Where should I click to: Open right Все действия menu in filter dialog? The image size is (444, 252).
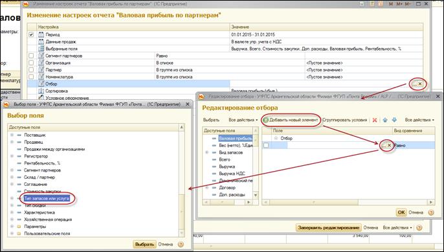coord(419,120)
